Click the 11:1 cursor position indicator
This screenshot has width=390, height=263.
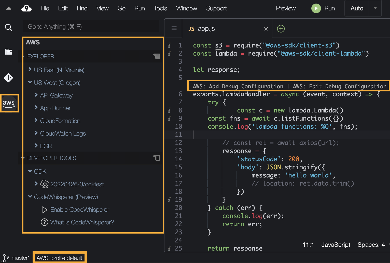pyautogui.click(x=308, y=245)
